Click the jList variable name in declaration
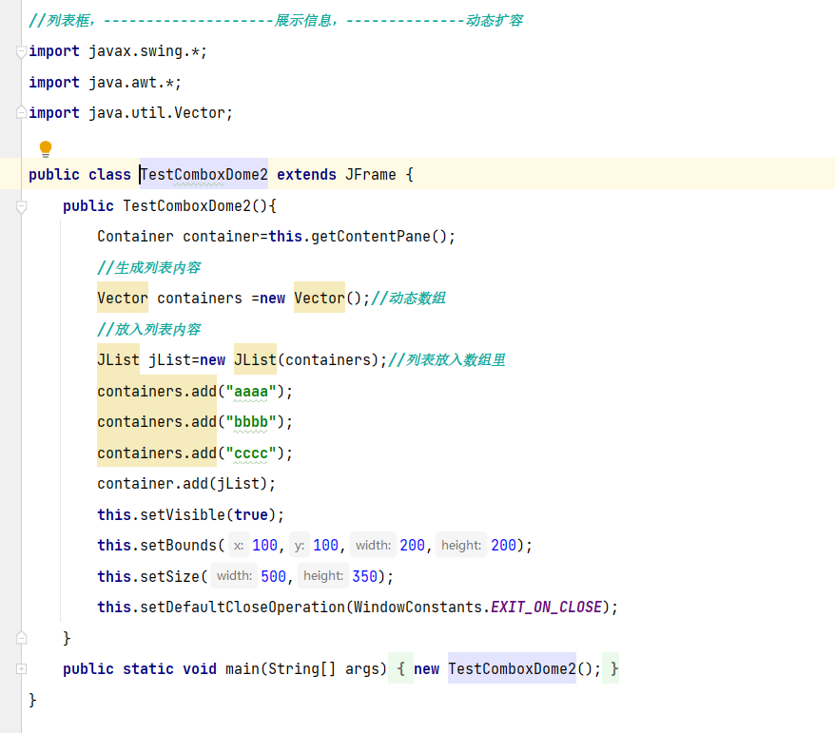Image resolution: width=835 pixels, height=733 pixels. (169, 360)
